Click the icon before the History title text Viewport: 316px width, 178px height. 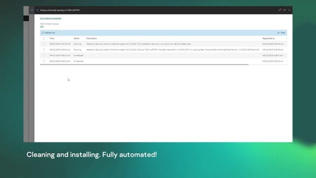coord(38,10)
